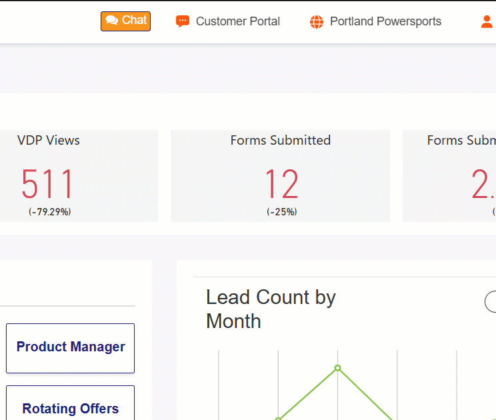Click the VDP Views heading
The height and width of the screenshot is (420, 496).
pos(49,140)
